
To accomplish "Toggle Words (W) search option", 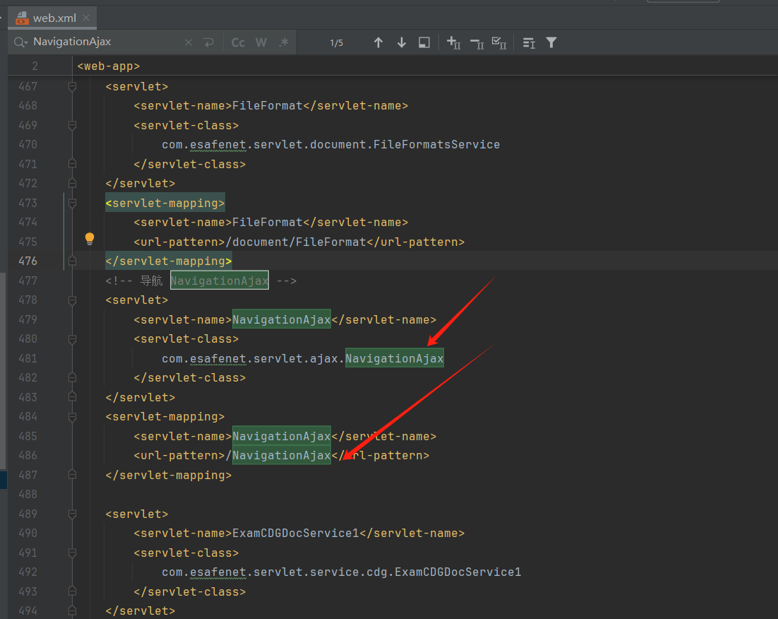I will click(261, 42).
